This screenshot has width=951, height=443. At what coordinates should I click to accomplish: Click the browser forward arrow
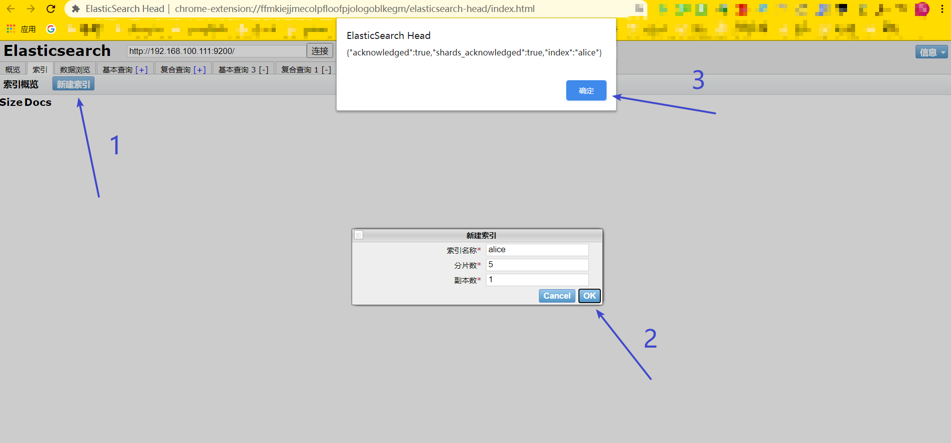31,9
